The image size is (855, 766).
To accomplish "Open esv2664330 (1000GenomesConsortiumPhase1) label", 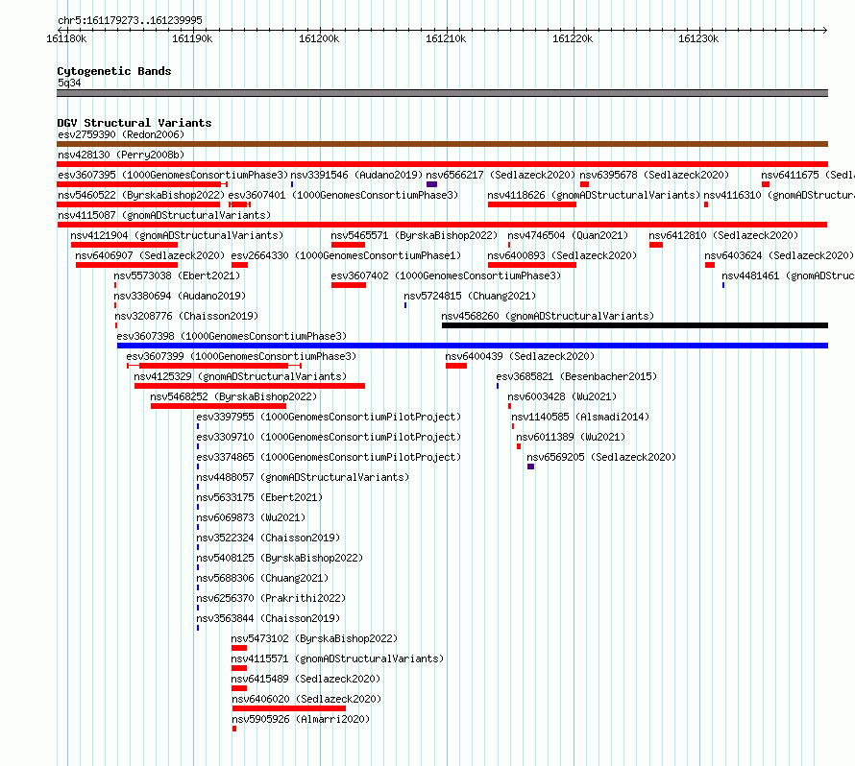I will pyautogui.click(x=346, y=255).
